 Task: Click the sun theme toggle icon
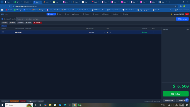click(172, 14)
